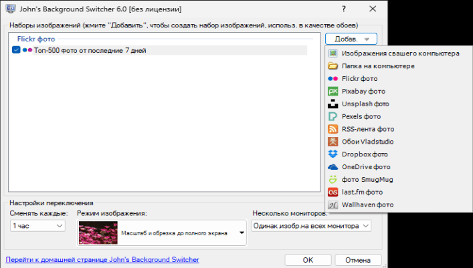The image size is (473, 268).
Task: Click the OneDrive cloud icon
Action: (x=333, y=167)
